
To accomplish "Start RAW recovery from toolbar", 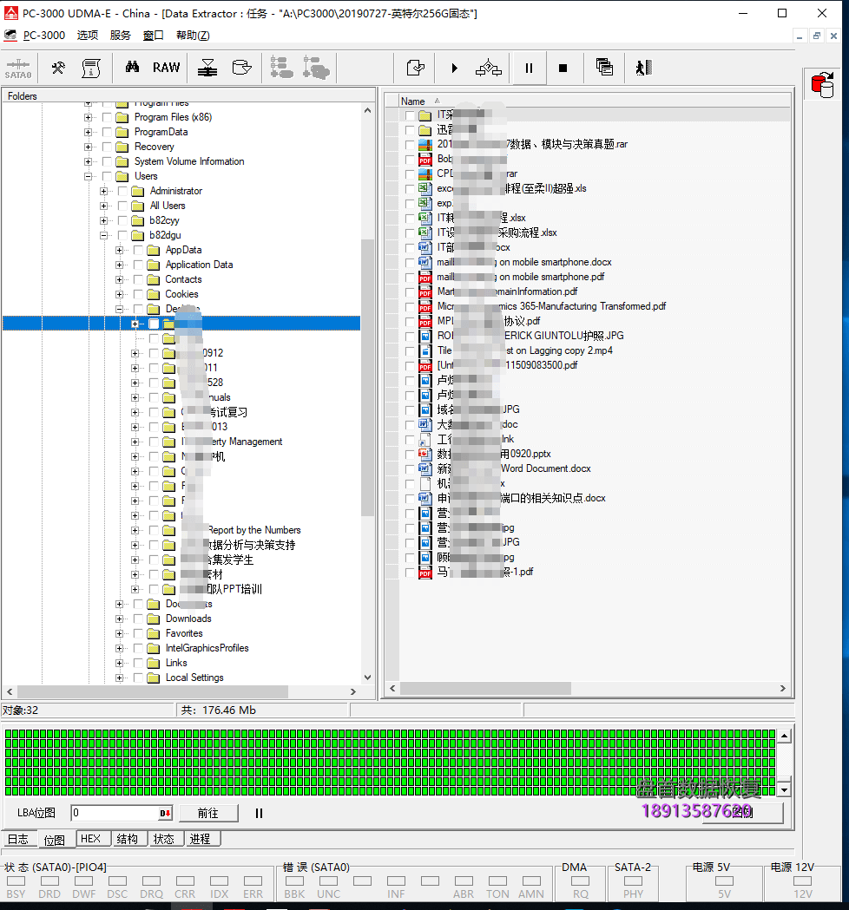I will pyautogui.click(x=166, y=68).
